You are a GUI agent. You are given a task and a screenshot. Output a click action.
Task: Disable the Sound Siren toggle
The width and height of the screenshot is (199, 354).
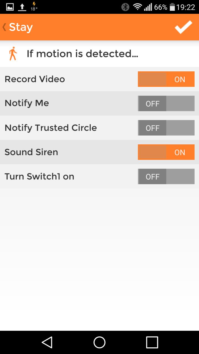click(166, 152)
